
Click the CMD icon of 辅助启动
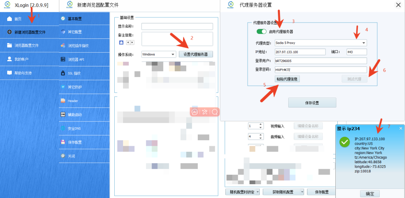click(x=63, y=114)
